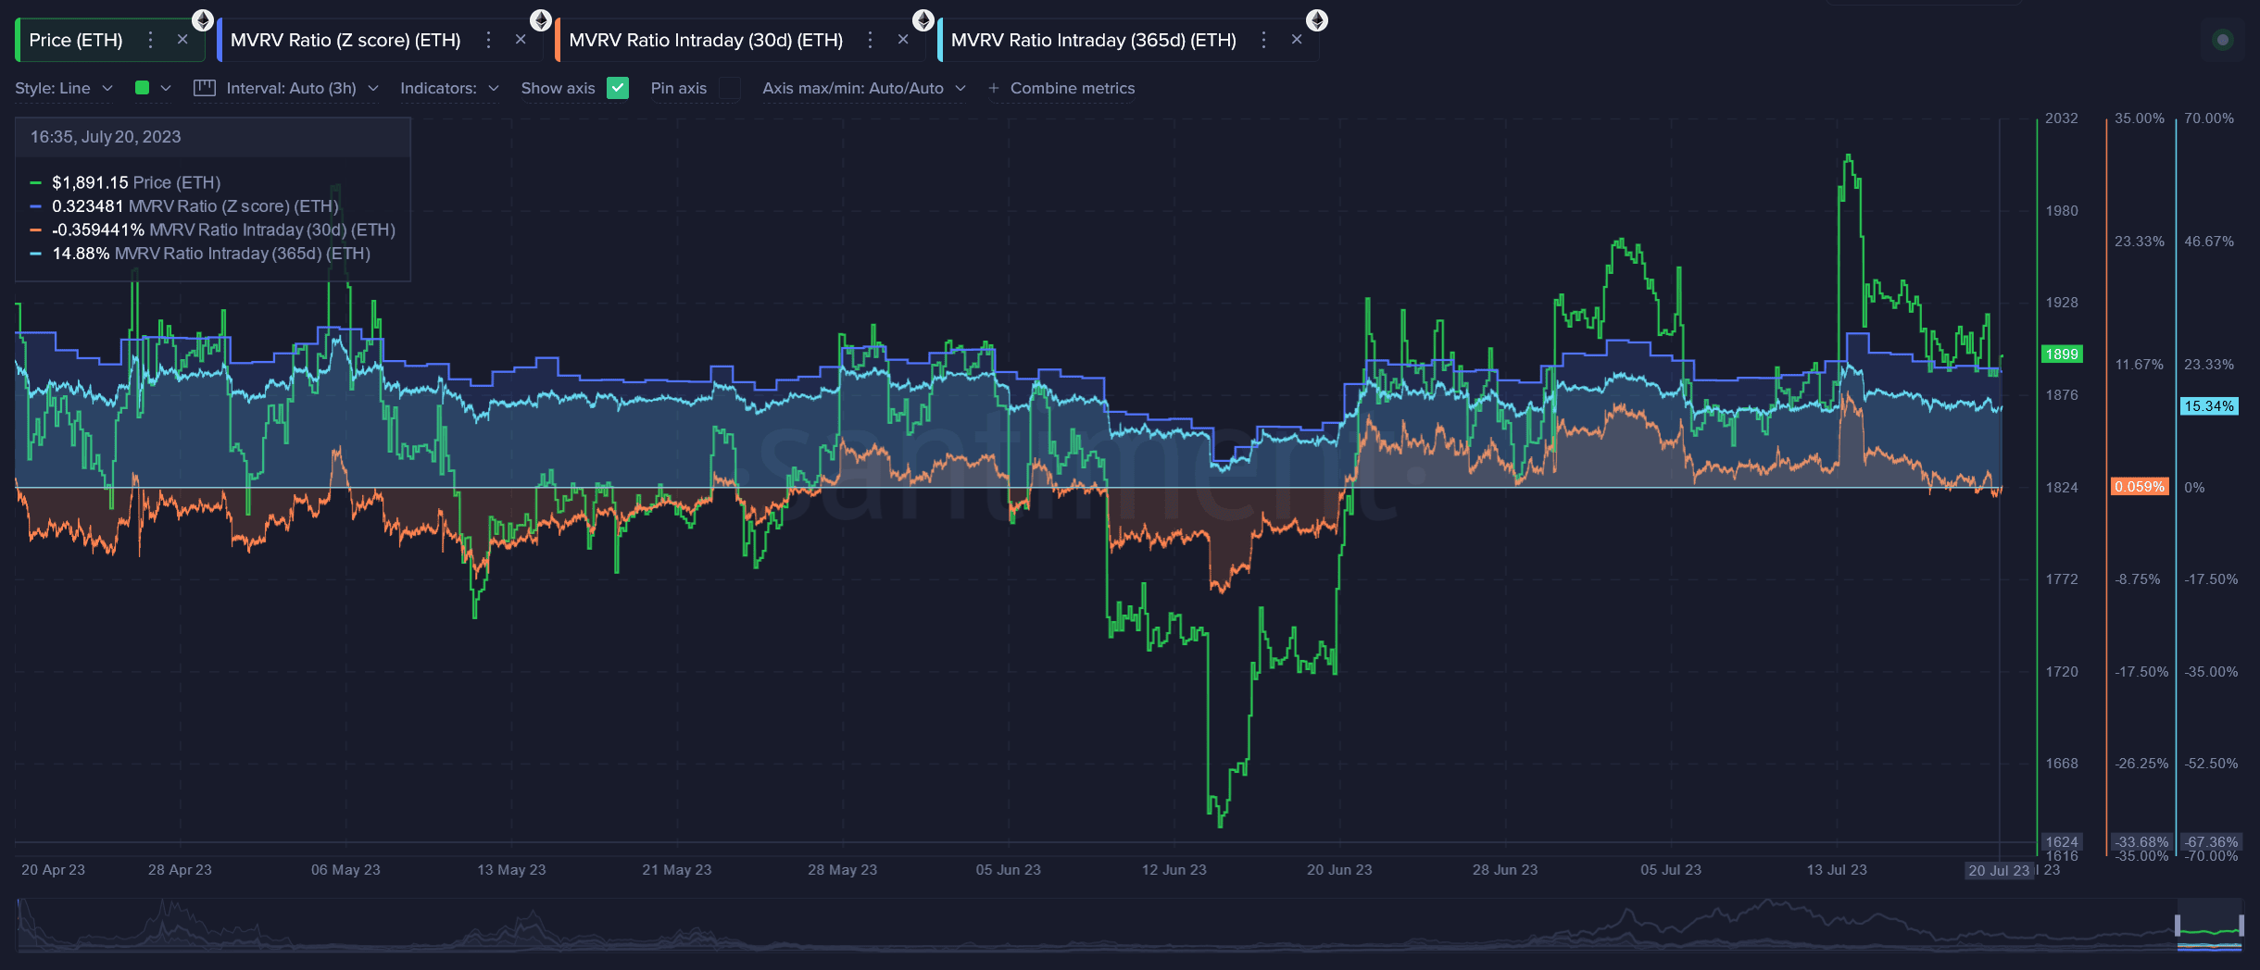Open the Axis max/min: Auto/Auto dropdown
The image size is (2260, 970).
click(864, 88)
